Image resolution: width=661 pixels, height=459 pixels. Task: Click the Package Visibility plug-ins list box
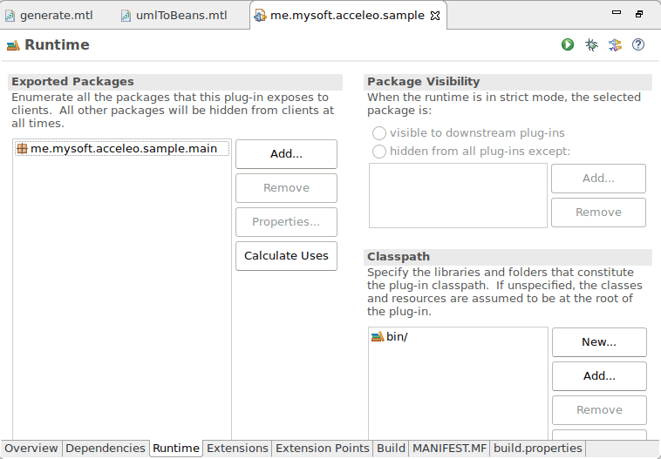click(458, 195)
